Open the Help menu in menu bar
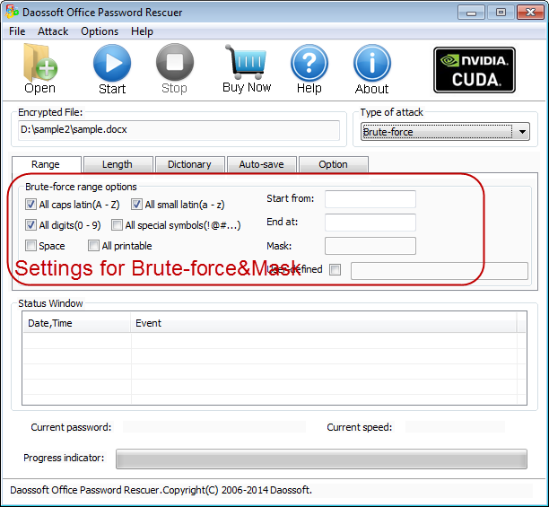 coord(142,31)
